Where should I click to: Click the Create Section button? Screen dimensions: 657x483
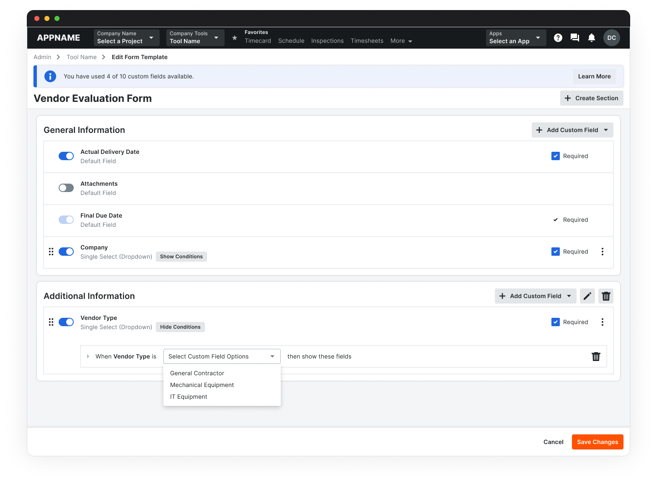pos(591,98)
